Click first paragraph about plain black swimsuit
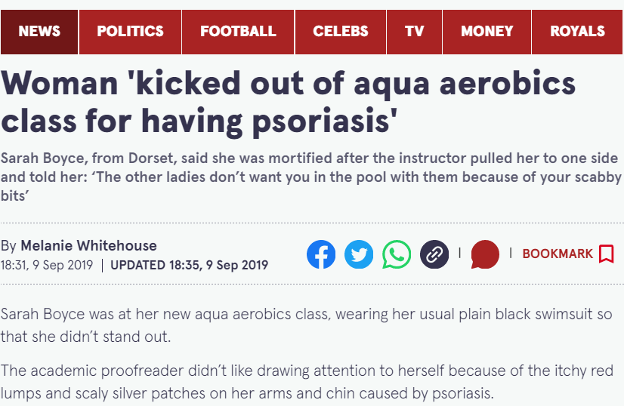Screen dimensions: 624x406 tap(307, 325)
